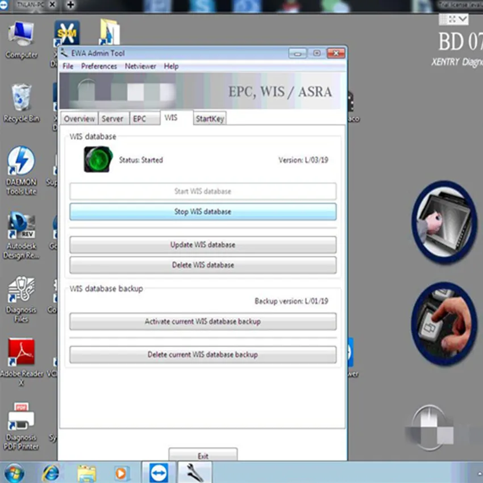Open Windows Explorer from taskbar
This screenshot has width=483, height=483.
pos(86,473)
